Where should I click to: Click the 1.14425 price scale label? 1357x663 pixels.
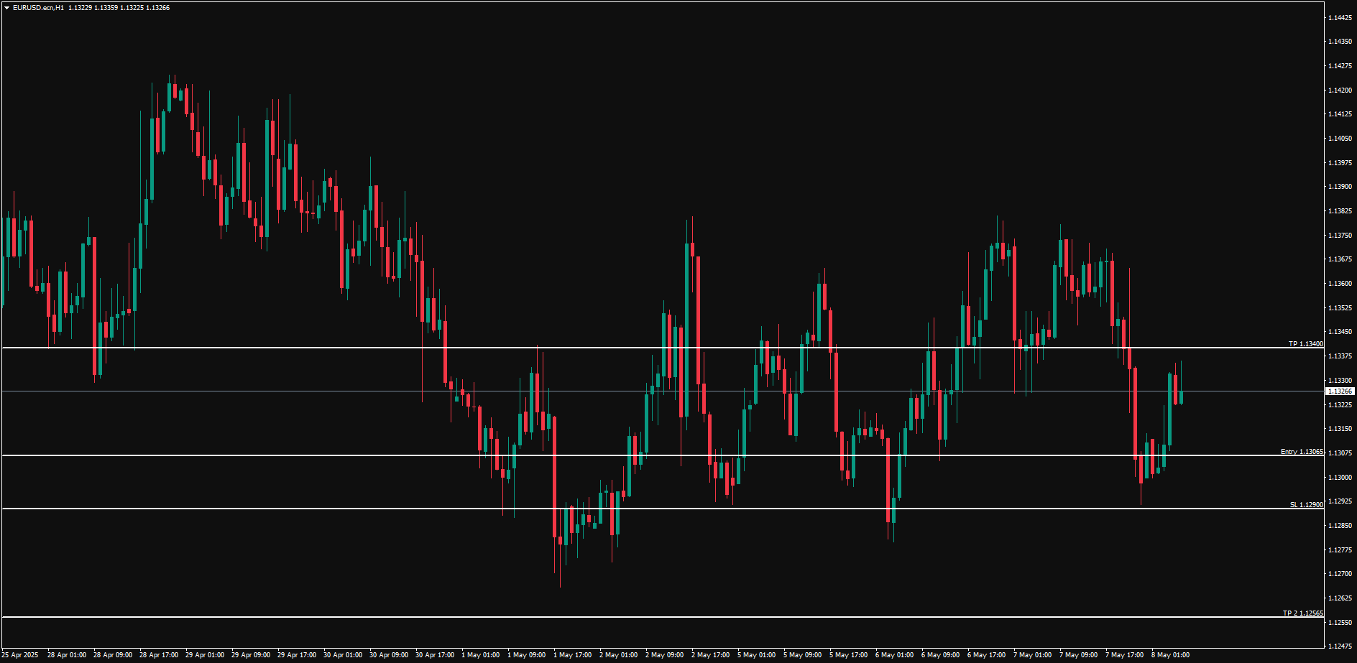tap(1340, 17)
